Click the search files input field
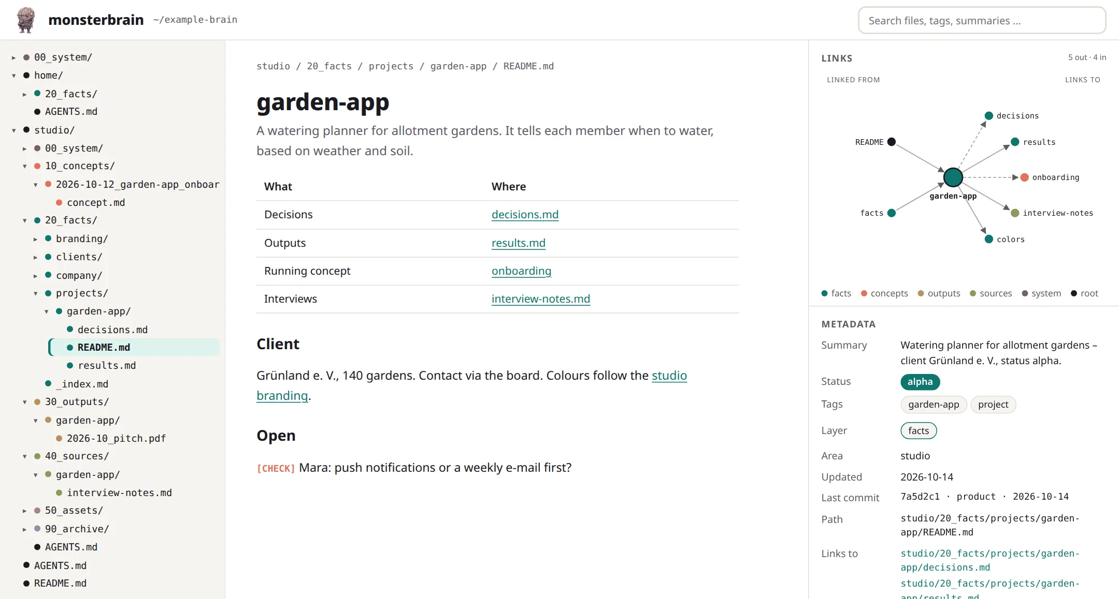1119x599 pixels. tap(982, 21)
